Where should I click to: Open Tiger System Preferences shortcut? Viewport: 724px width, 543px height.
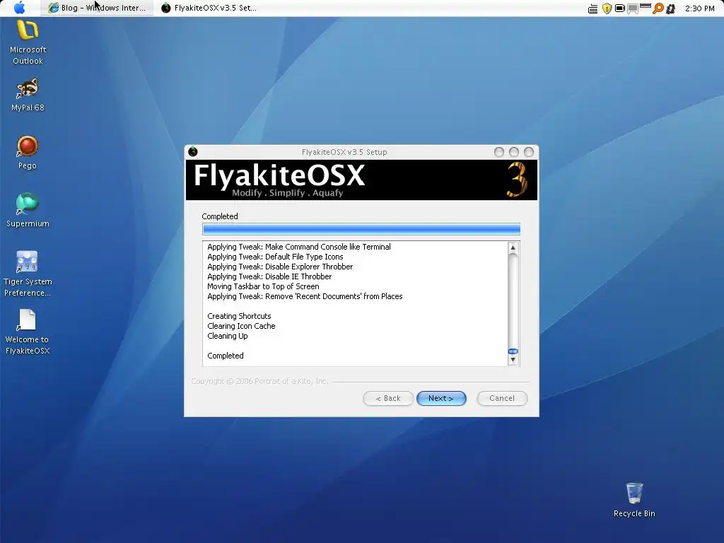pos(28,274)
